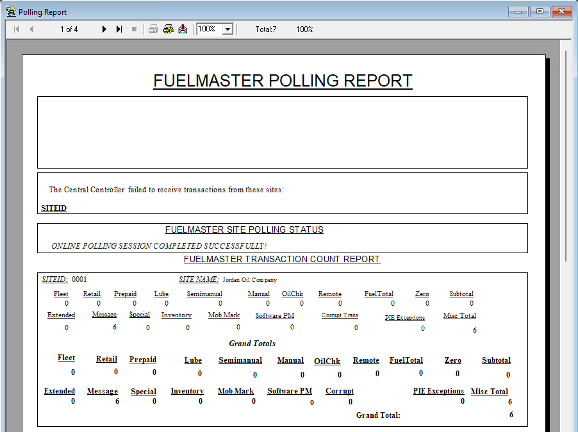Click the bold 'Subtotal' grand totals header

496,360
